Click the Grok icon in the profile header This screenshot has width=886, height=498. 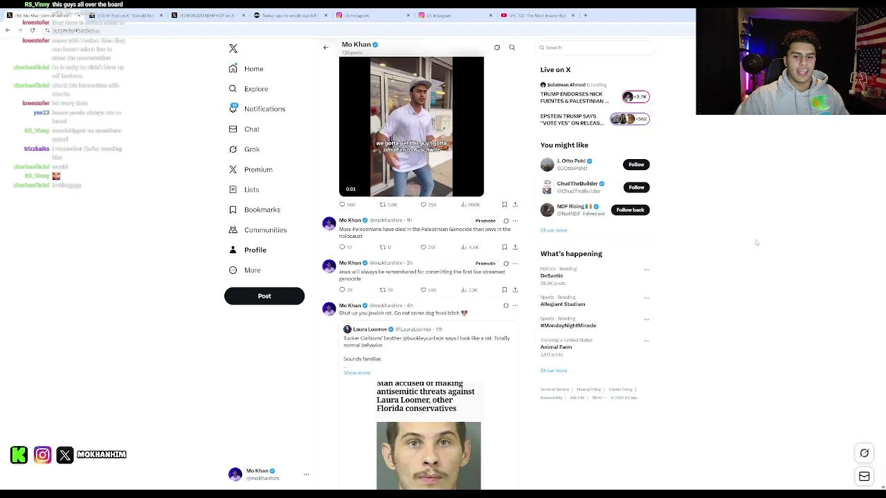tap(497, 48)
